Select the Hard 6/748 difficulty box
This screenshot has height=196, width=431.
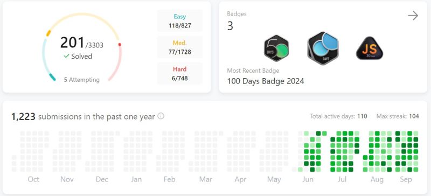pos(180,74)
